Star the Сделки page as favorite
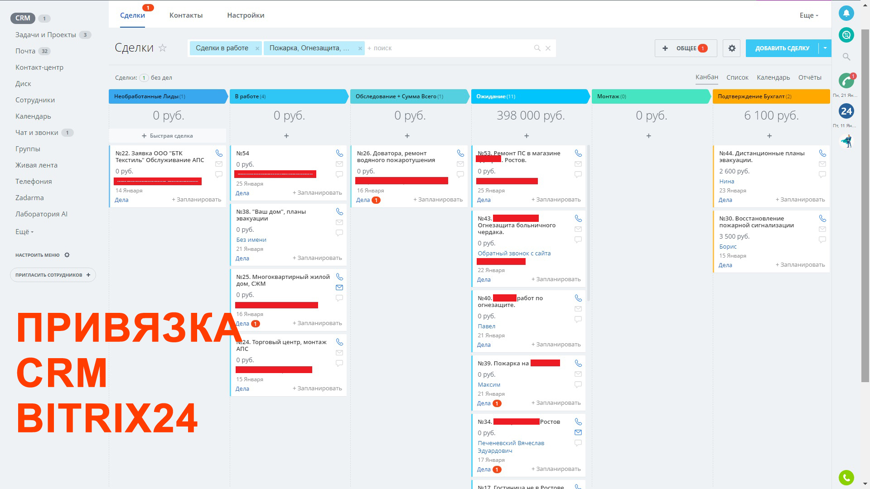The width and height of the screenshot is (870, 489). tap(163, 48)
